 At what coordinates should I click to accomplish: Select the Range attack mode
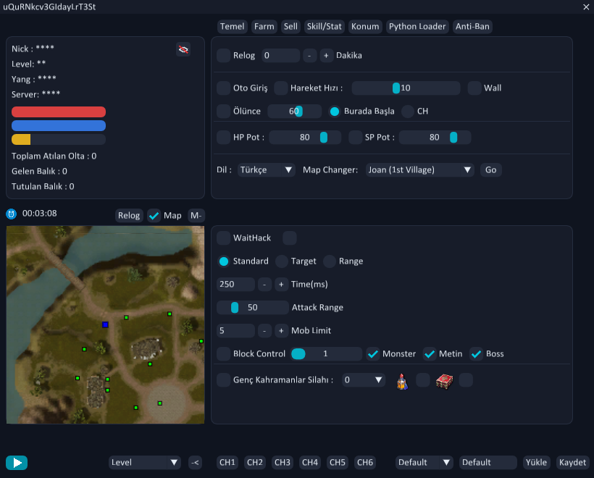tap(330, 261)
